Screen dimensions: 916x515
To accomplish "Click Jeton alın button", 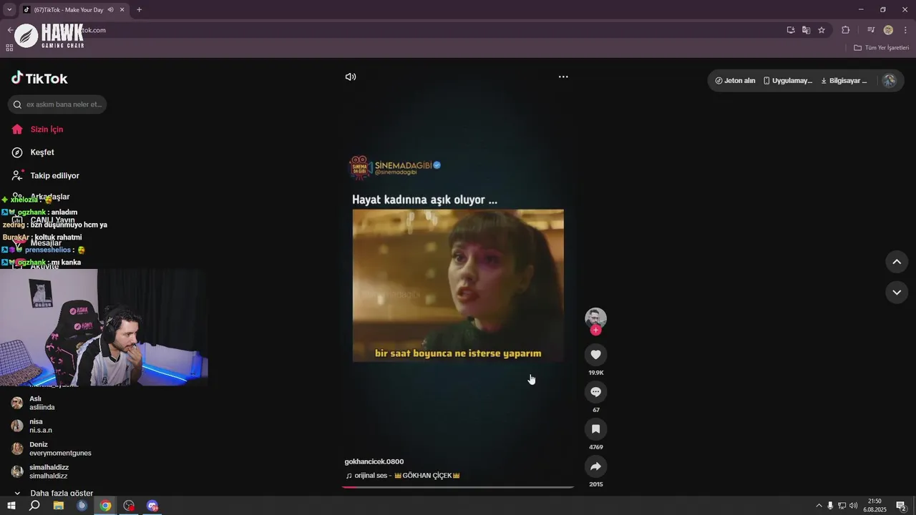I will tap(735, 81).
